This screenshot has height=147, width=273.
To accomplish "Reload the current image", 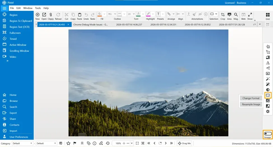I will click(58, 15).
